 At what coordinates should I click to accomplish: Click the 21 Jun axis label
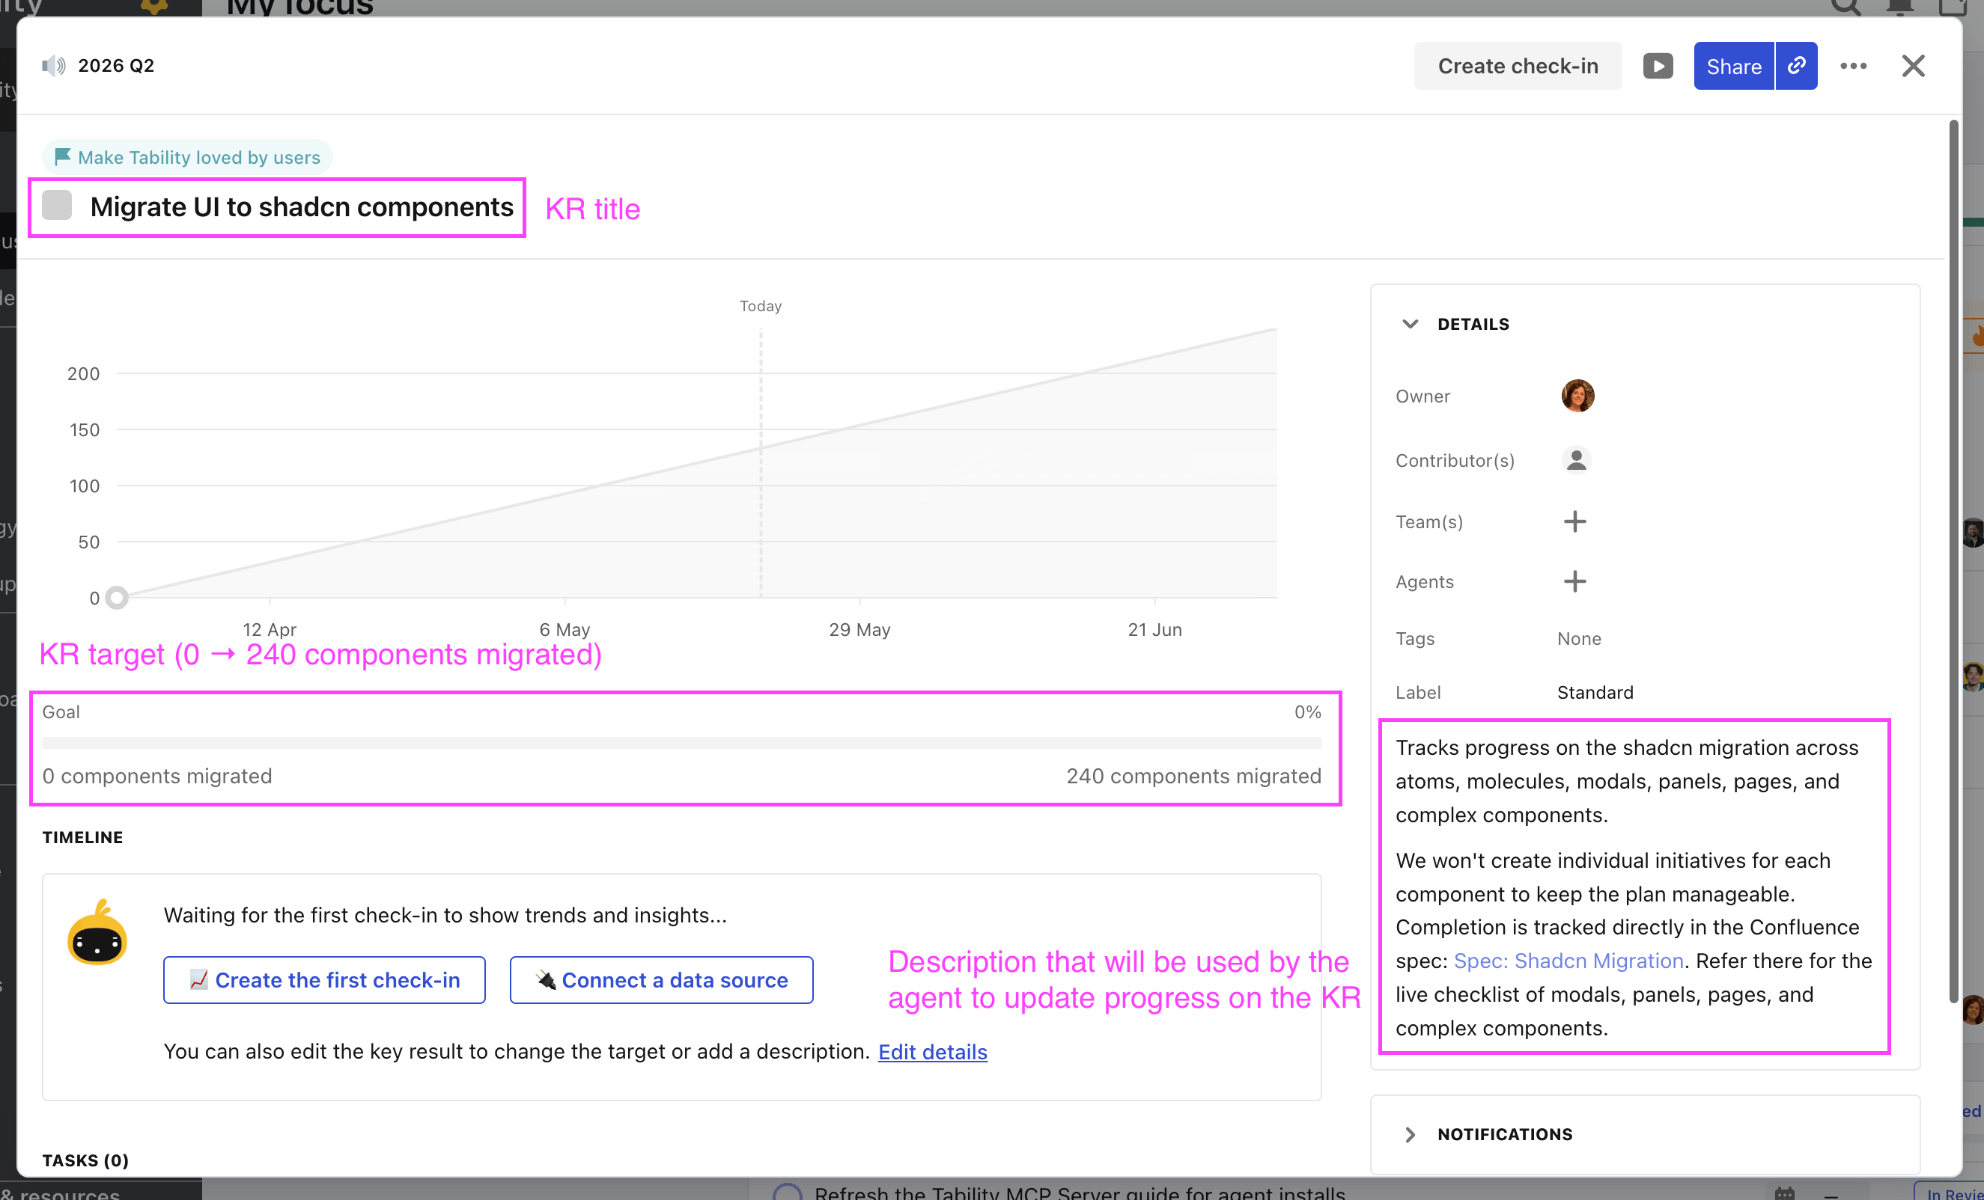(1154, 629)
